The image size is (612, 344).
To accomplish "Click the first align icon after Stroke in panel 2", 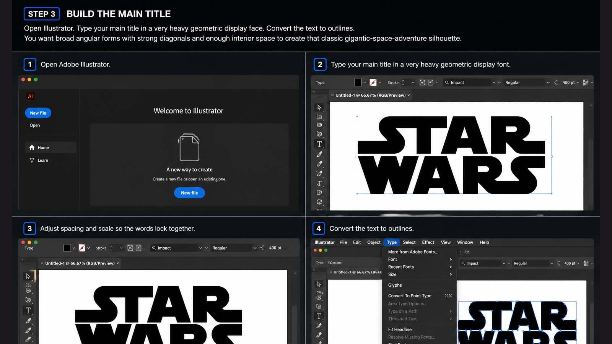I will point(422,83).
